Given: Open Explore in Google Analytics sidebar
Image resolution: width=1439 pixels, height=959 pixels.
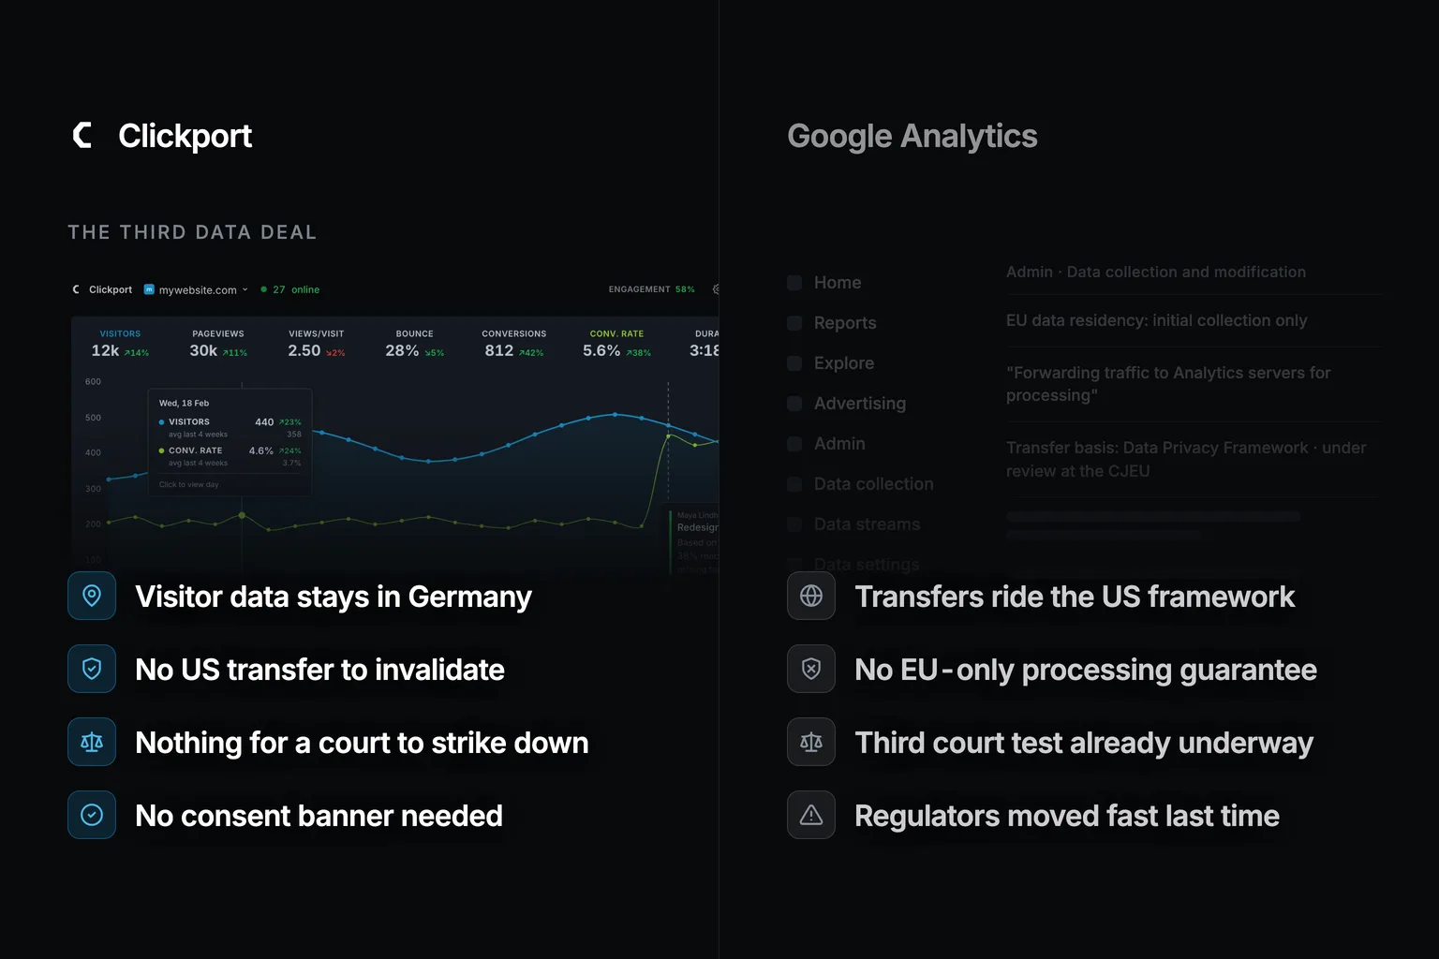Looking at the screenshot, I should pyautogui.click(x=844, y=363).
